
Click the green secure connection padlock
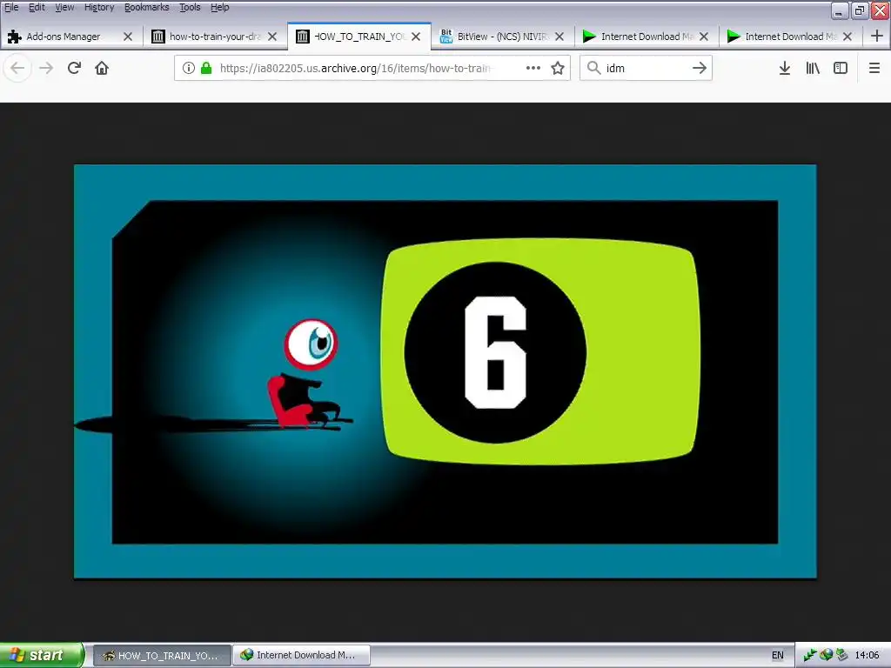pyautogui.click(x=206, y=68)
